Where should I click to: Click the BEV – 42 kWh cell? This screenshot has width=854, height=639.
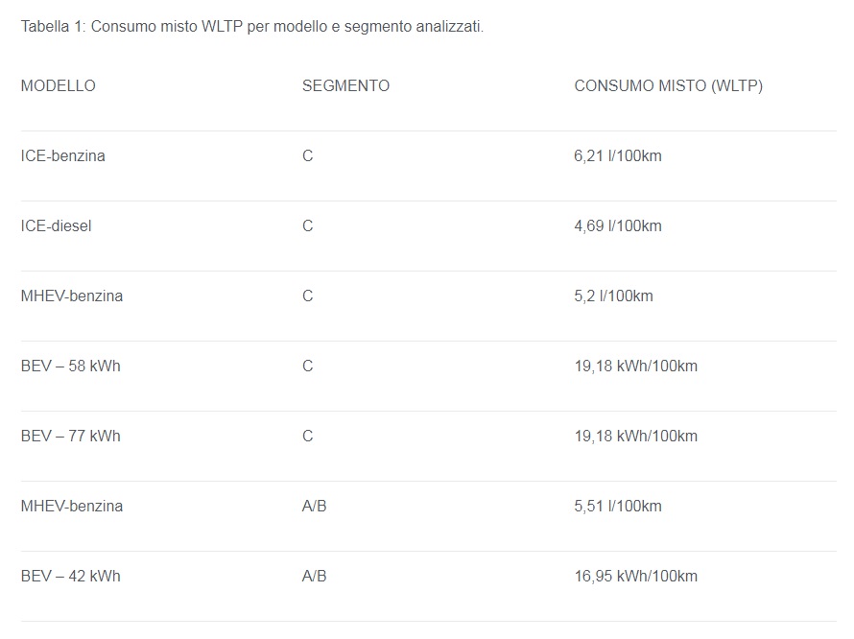pyautogui.click(x=71, y=577)
